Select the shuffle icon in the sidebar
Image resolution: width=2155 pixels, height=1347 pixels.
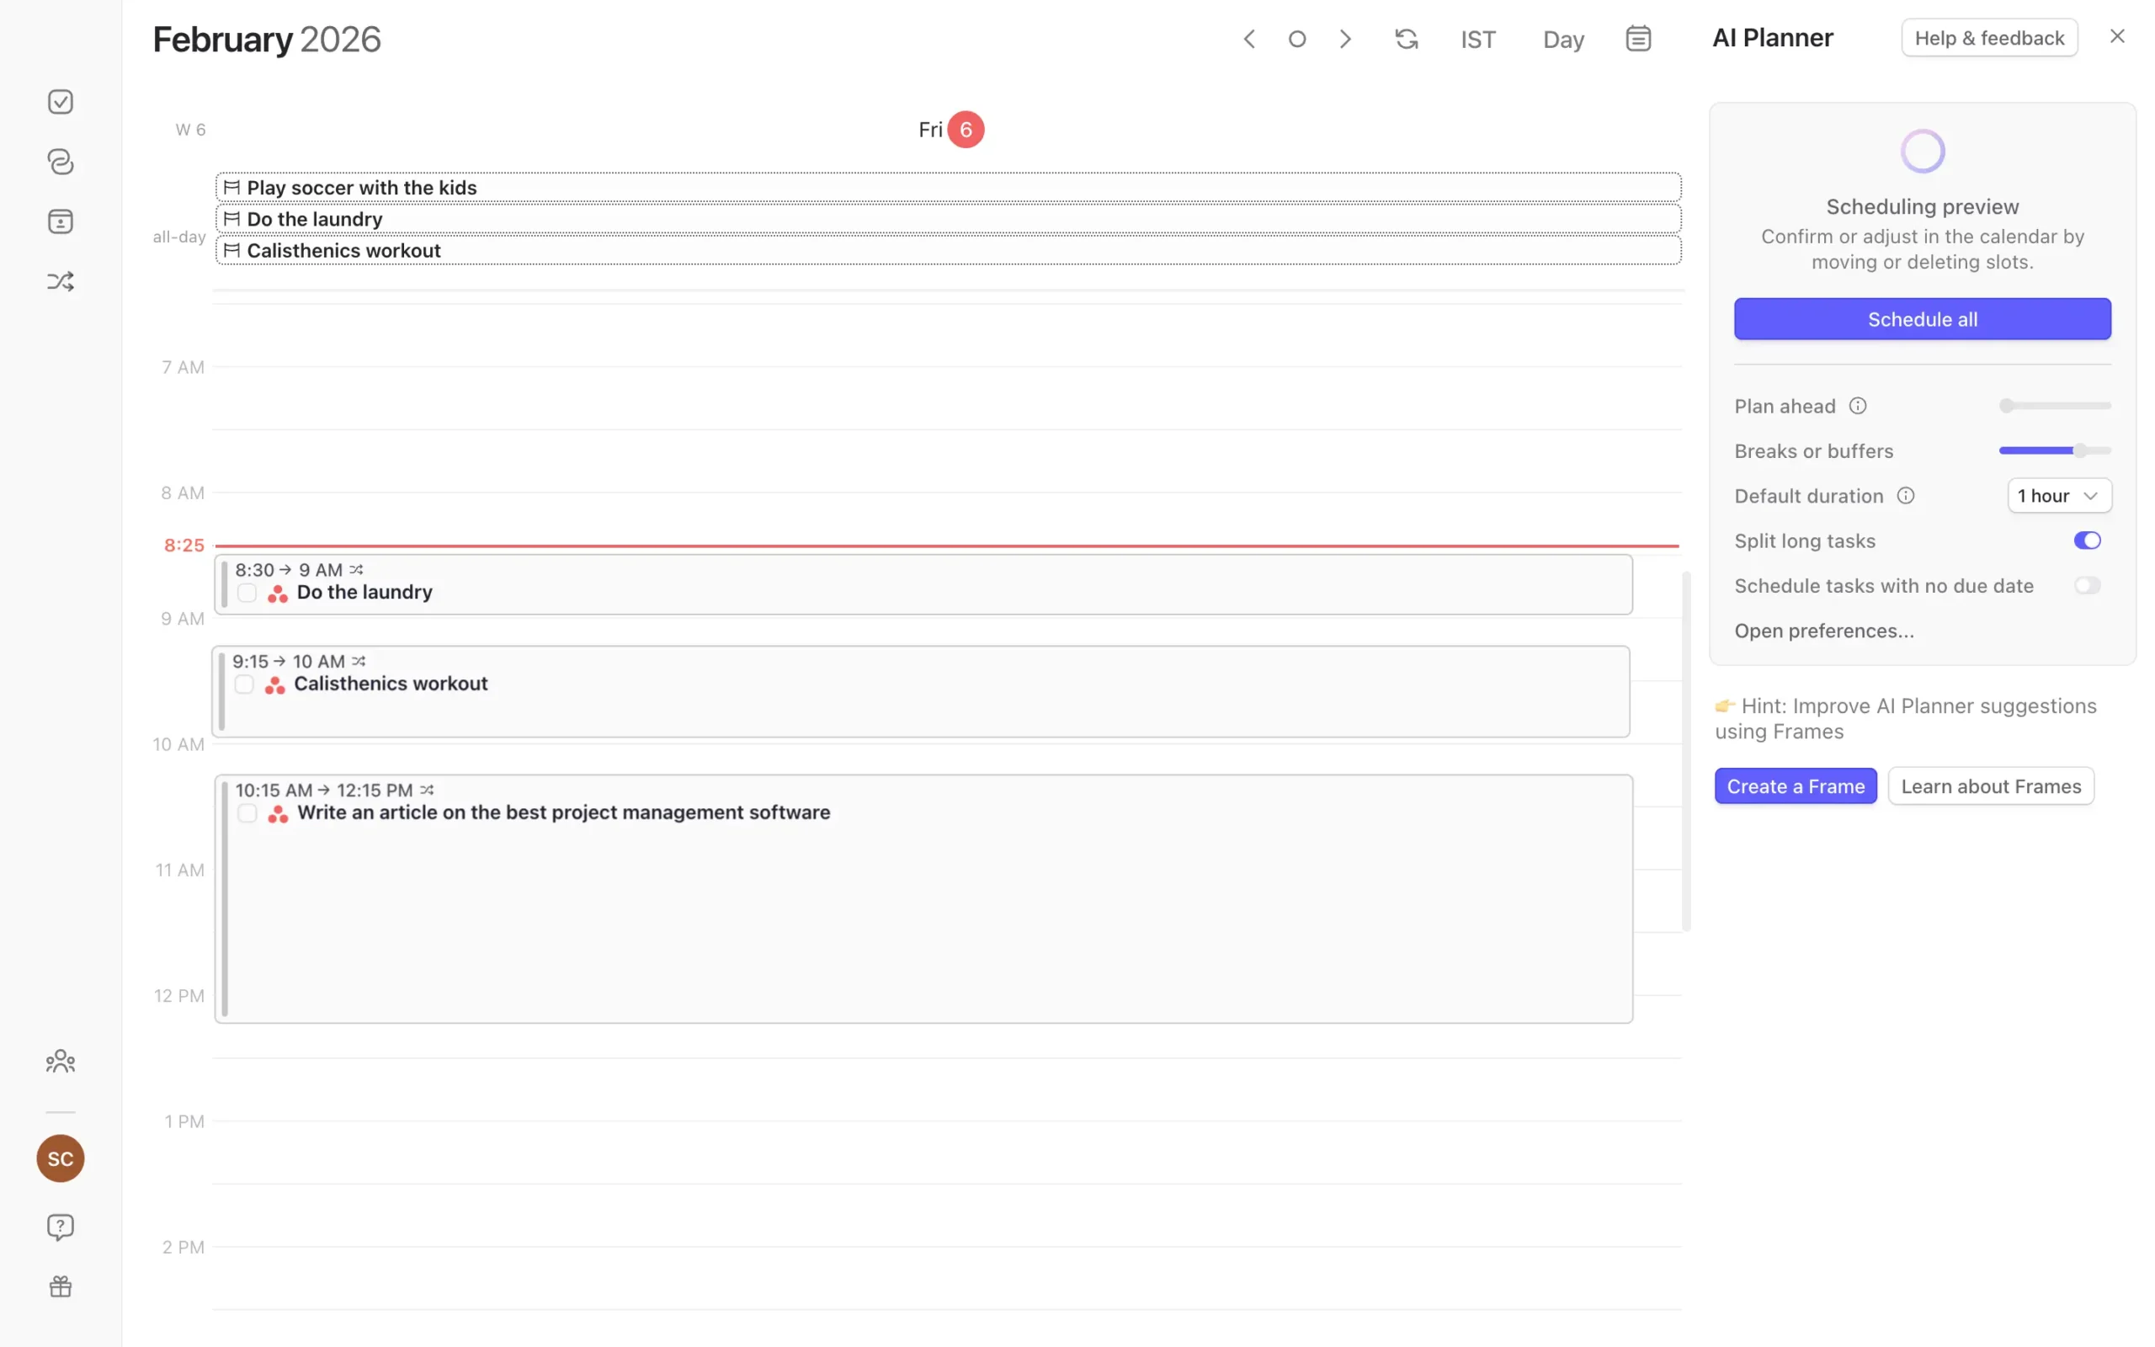point(60,280)
